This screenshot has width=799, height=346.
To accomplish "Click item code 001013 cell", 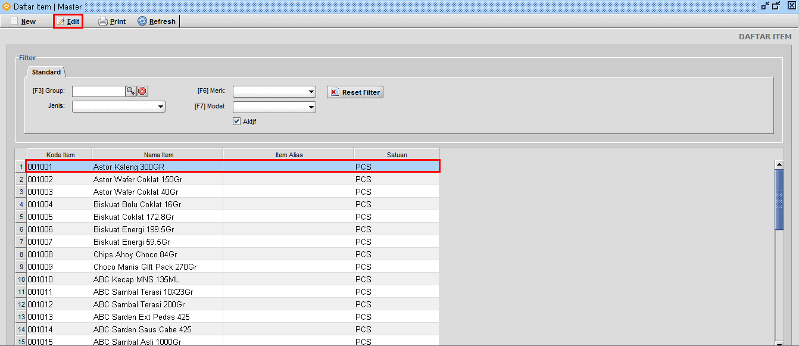I will (60, 317).
